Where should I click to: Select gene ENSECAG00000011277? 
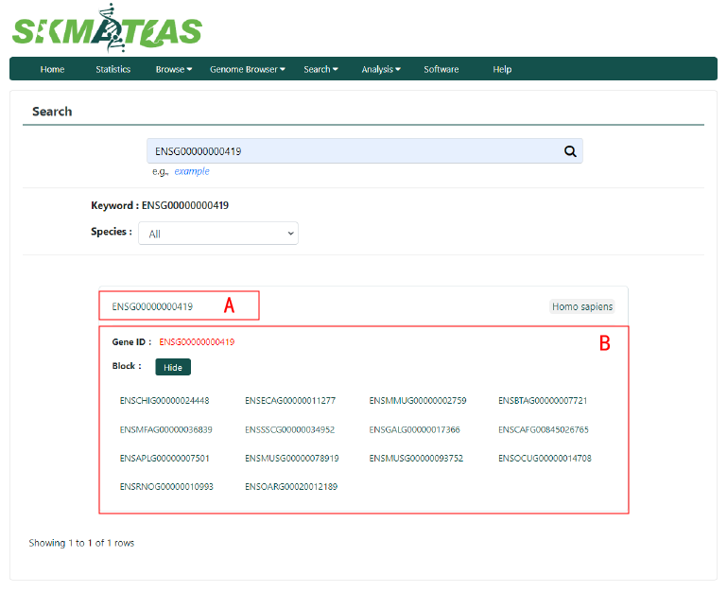(290, 400)
